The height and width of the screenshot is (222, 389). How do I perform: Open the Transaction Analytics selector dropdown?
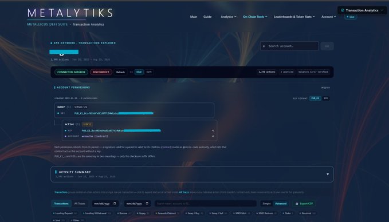[362, 10]
